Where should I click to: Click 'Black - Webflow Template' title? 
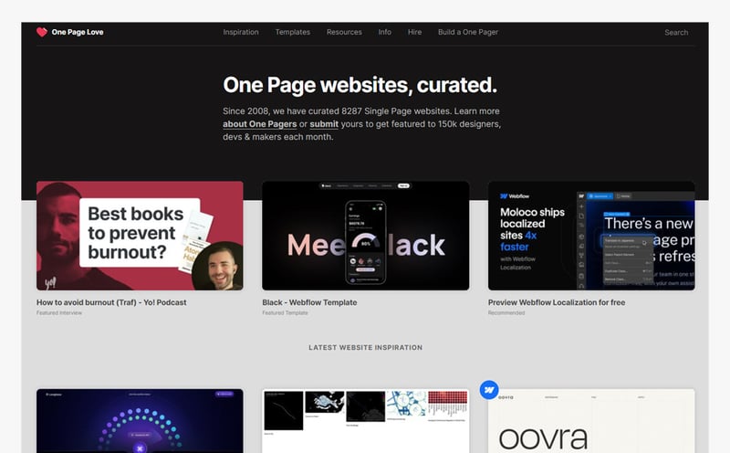click(x=309, y=302)
